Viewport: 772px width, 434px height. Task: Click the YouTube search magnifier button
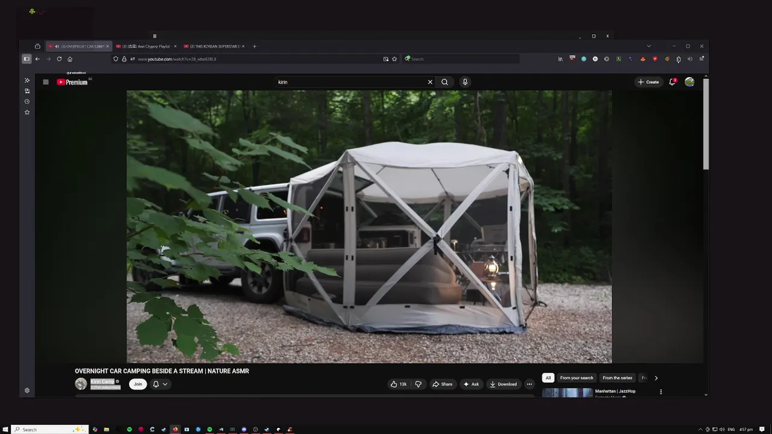click(x=445, y=82)
